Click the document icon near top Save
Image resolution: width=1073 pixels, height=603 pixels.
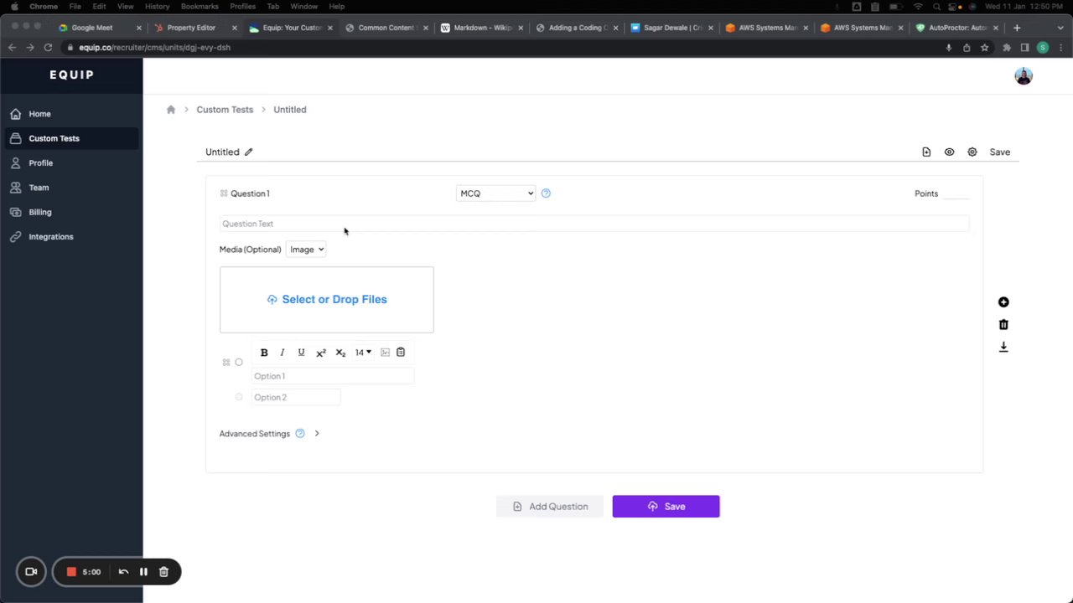[x=926, y=152]
